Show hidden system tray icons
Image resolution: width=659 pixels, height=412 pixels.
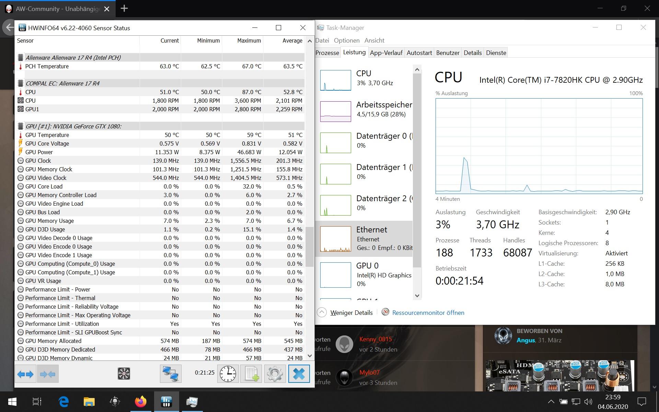[x=551, y=402]
